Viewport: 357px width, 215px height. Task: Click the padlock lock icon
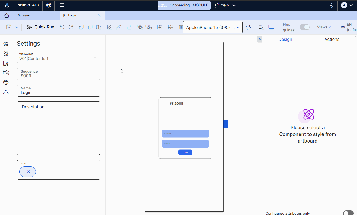129,27
